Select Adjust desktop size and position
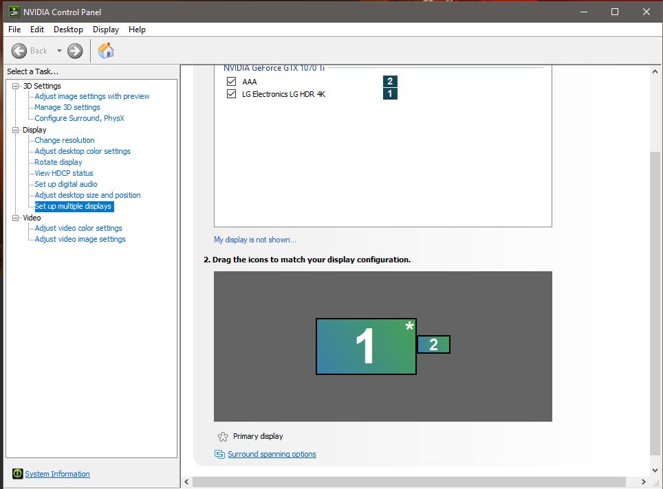This screenshot has height=489, width=663. click(87, 195)
